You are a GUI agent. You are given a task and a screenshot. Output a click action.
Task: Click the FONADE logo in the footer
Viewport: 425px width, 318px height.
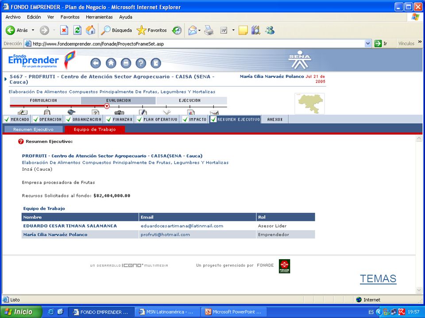click(284, 266)
